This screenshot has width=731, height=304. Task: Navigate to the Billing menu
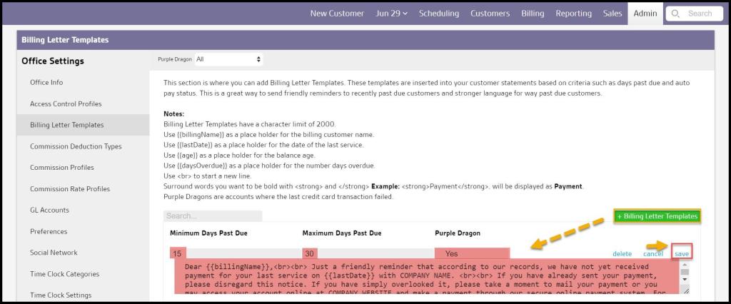click(x=532, y=14)
